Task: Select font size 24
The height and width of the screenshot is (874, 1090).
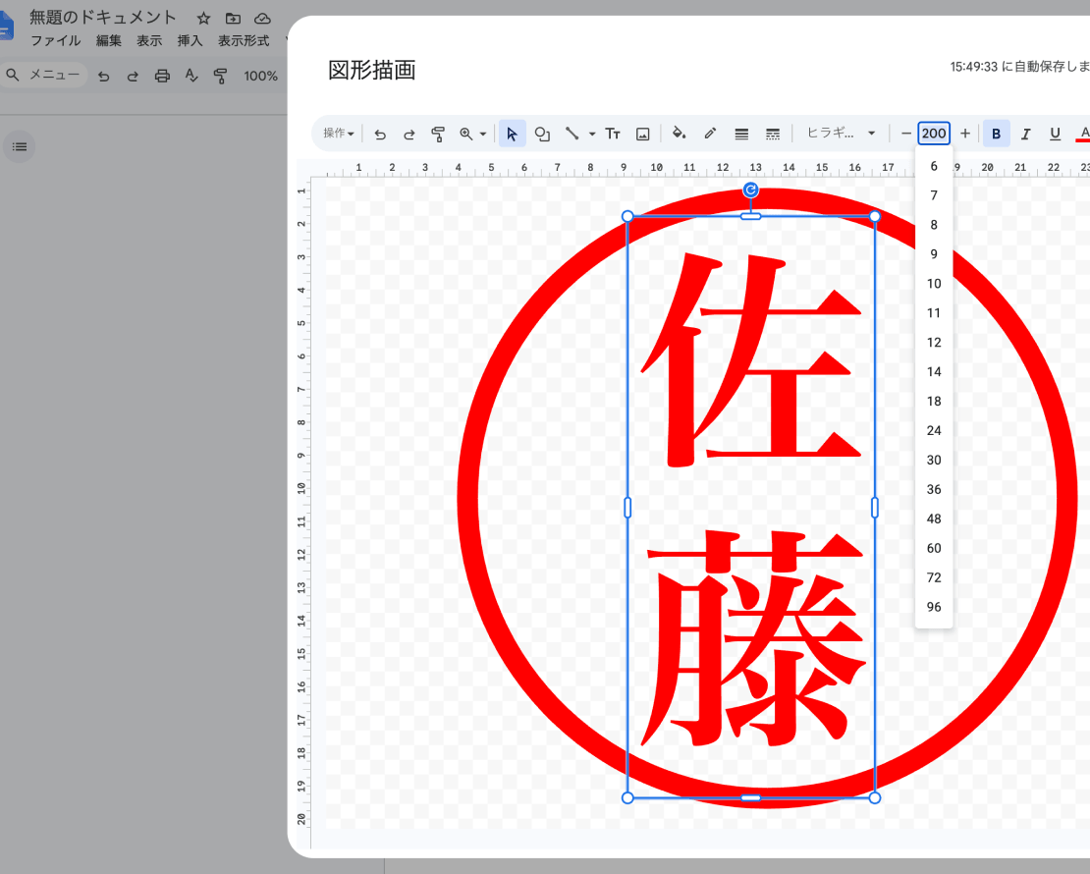Action: click(x=934, y=430)
